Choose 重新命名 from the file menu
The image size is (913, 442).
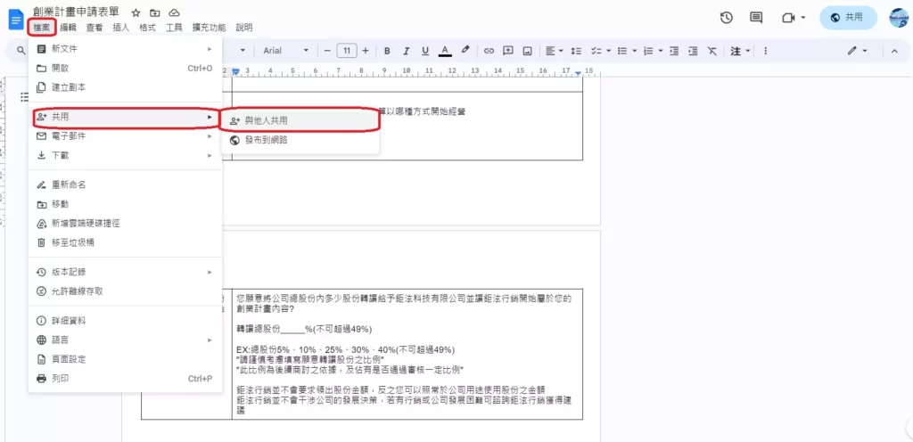click(125, 184)
